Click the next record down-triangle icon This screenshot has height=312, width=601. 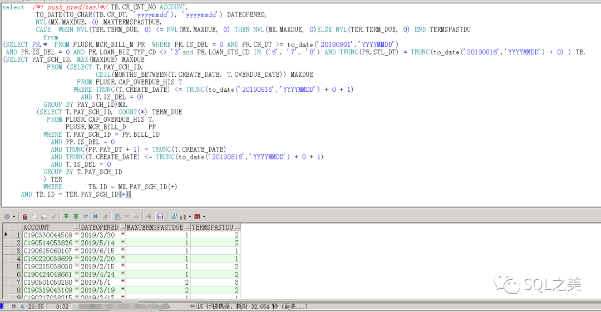pyautogui.click(x=127, y=216)
